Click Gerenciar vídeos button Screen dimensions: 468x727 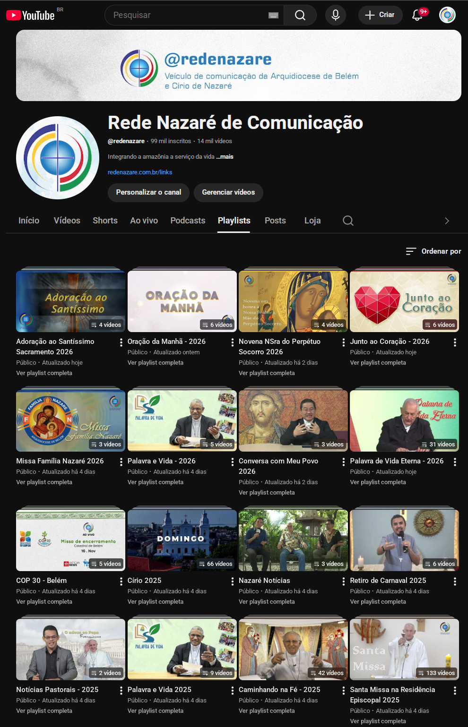point(228,192)
